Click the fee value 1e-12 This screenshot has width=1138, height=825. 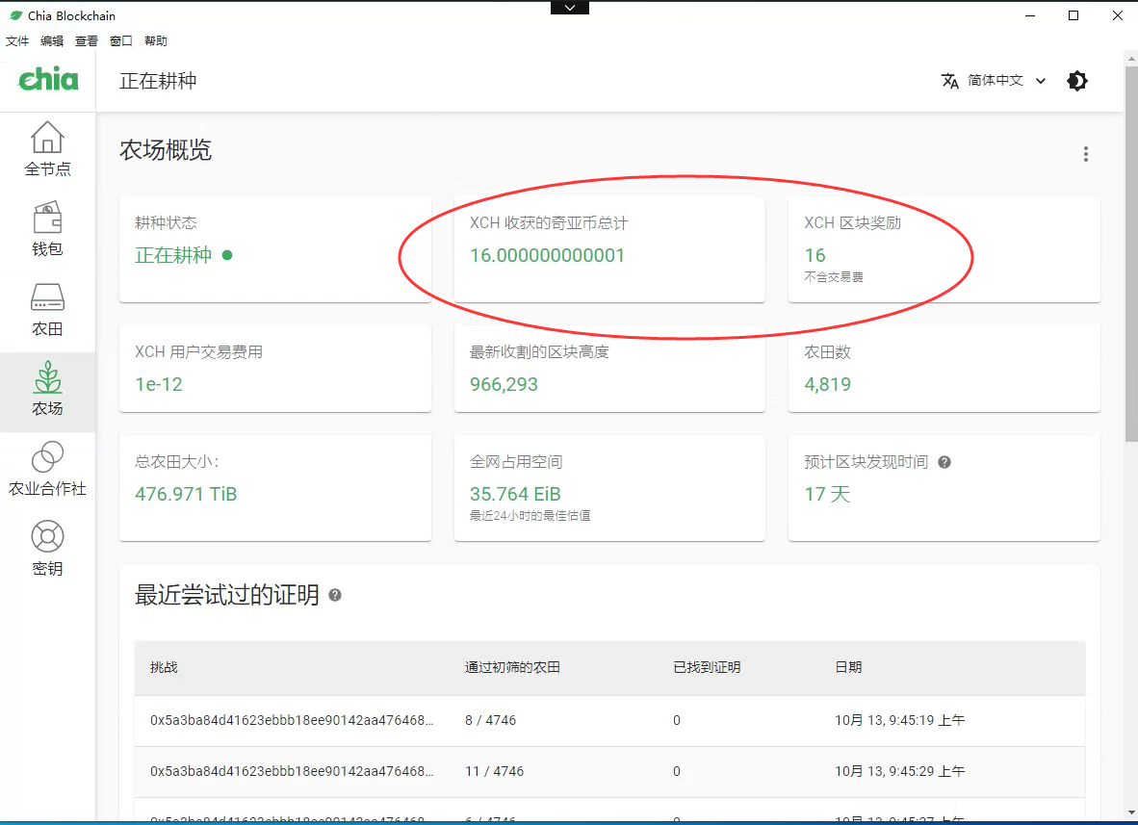(x=158, y=384)
